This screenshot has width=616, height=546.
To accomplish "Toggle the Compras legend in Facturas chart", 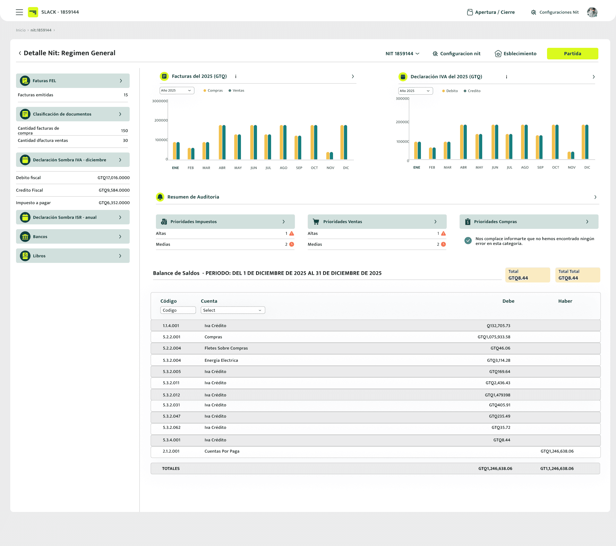I will coord(213,91).
